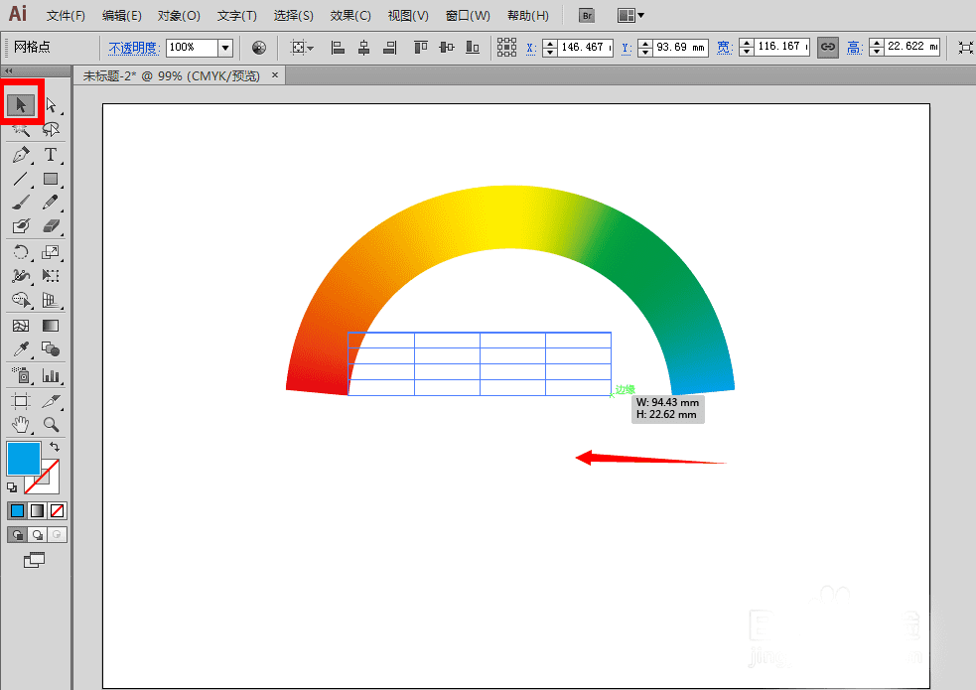This screenshot has height=690, width=976.
Task: Toggle the constrain width and height link
Action: 827,47
